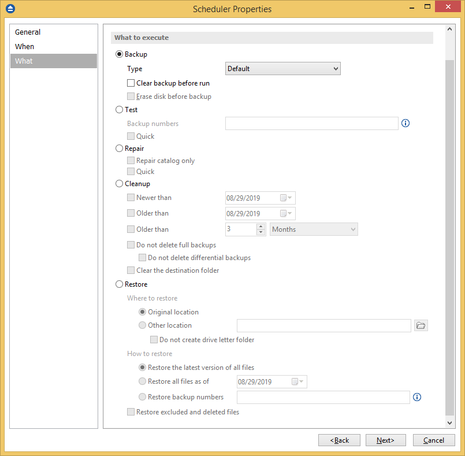Select the Cleanup radio option
The width and height of the screenshot is (465, 456).
point(120,184)
